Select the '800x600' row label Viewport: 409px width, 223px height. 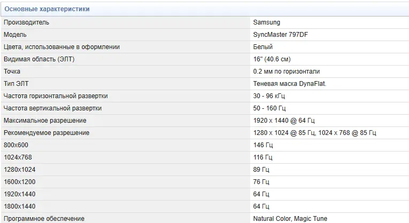pos(16,145)
